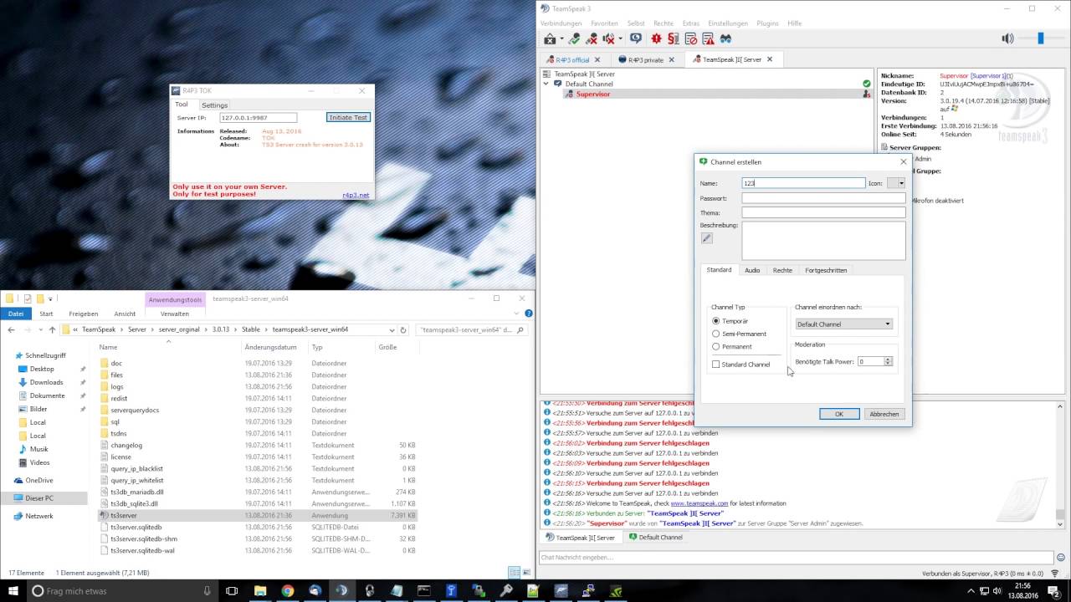Open Explorer help question mark icon
Viewport: 1071px width, 602px height.
coord(529,314)
